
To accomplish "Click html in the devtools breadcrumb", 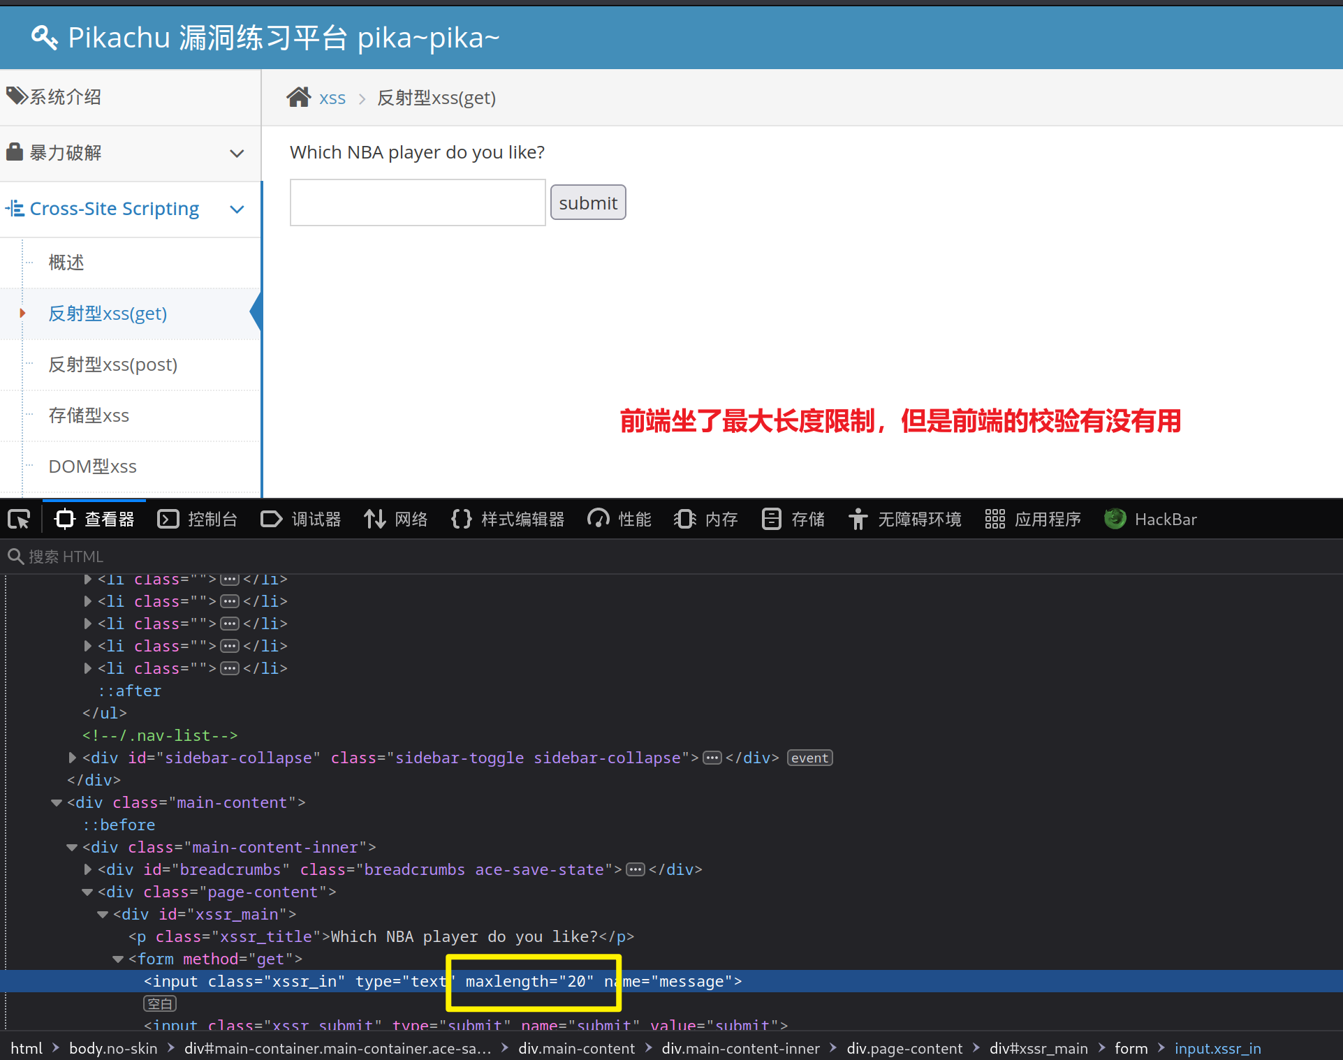I will click(x=27, y=1048).
